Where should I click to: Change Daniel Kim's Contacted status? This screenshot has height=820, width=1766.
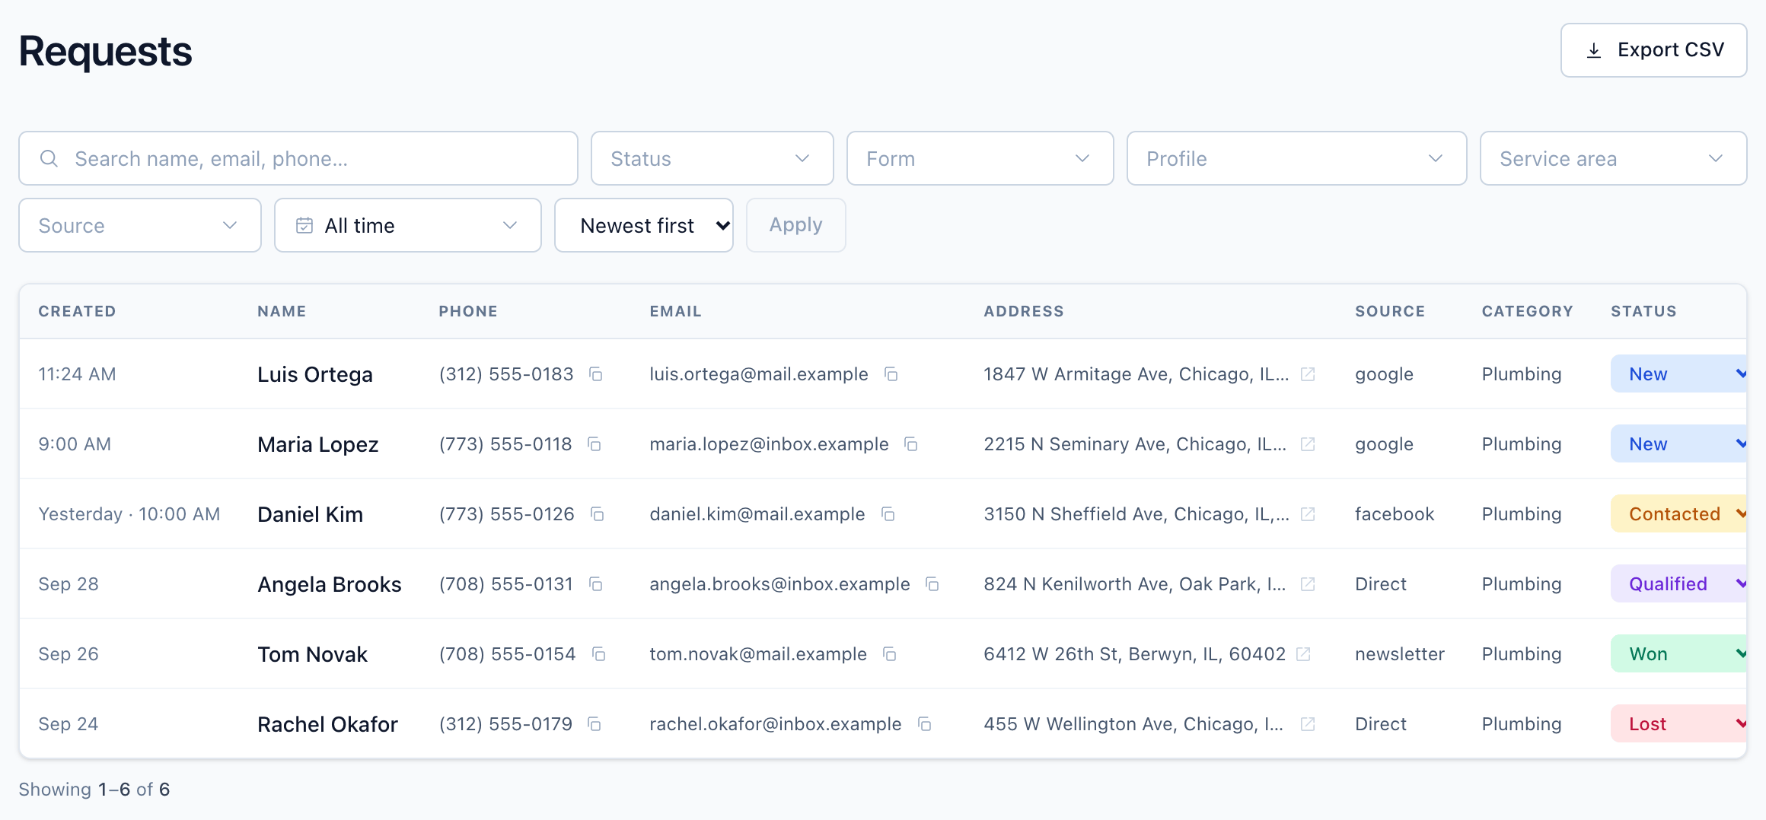pos(1679,514)
